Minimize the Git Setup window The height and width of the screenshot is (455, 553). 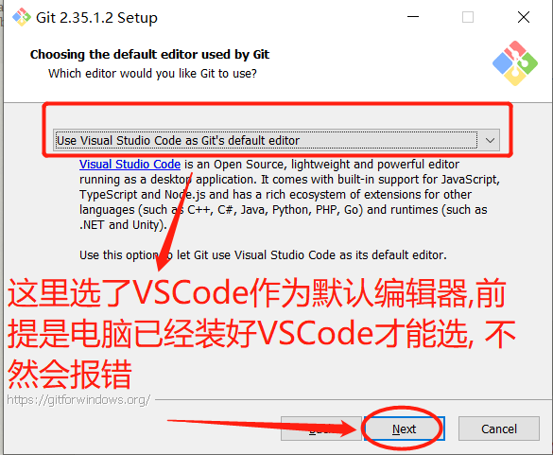413,17
